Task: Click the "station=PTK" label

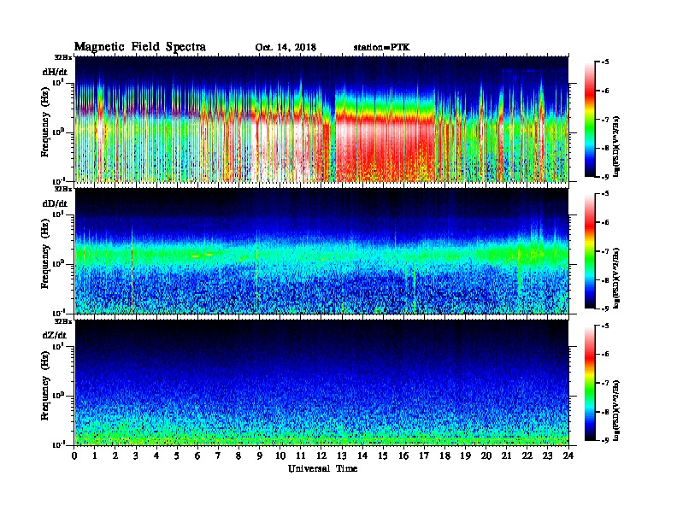Action: pyautogui.click(x=382, y=47)
